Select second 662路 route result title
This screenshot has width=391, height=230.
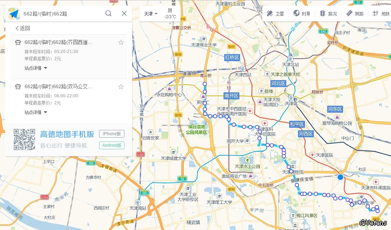59,86
